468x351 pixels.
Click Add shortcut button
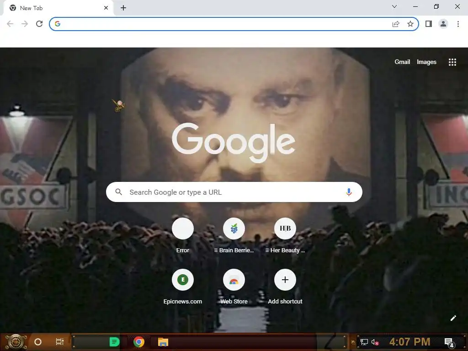(285, 287)
